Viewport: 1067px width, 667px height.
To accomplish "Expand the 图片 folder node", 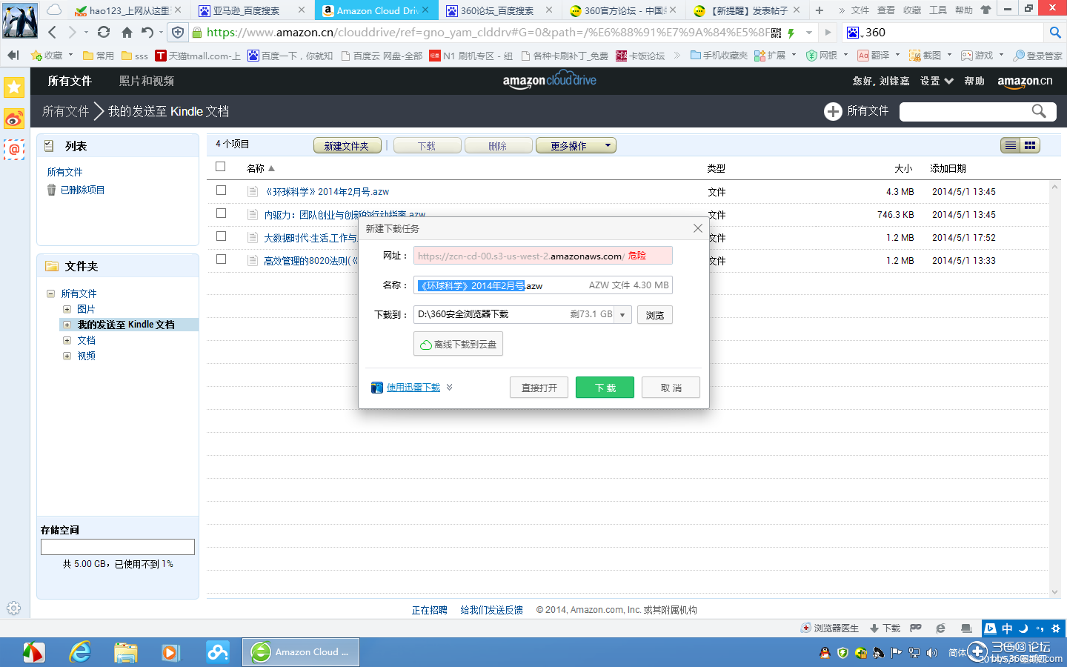I will coord(67,309).
